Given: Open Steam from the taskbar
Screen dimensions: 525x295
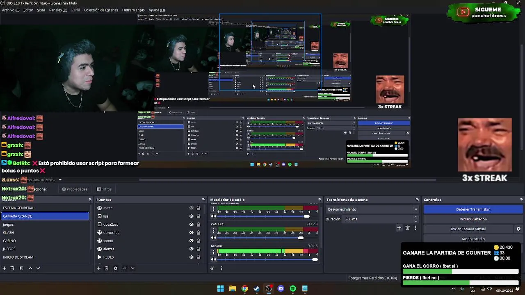Looking at the screenshot, I should (256, 288).
